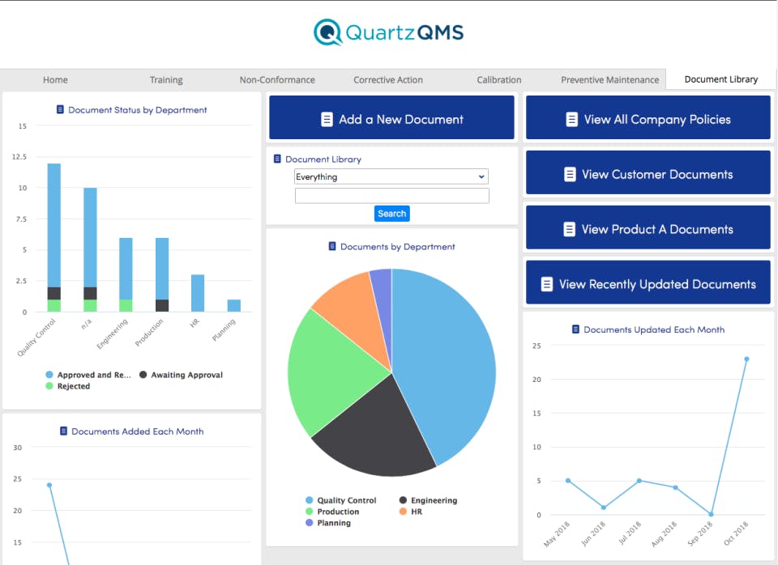The image size is (778, 565).
Task: Focus the document search text field
Action: coord(392,196)
